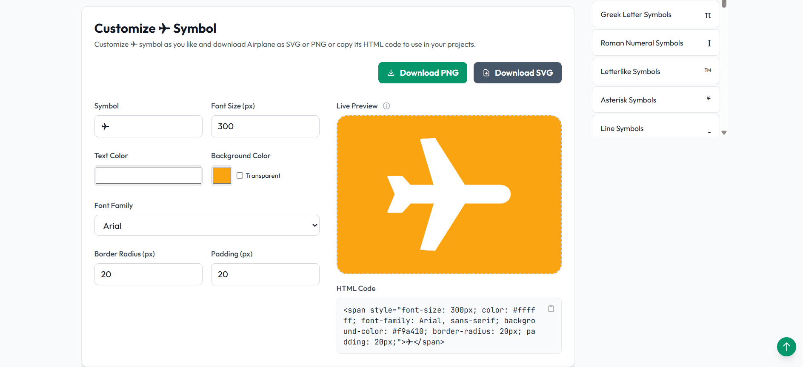Screen dimensions: 803x367
Task: Click the Padding input field
Action: pyautogui.click(x=265, y=274)
